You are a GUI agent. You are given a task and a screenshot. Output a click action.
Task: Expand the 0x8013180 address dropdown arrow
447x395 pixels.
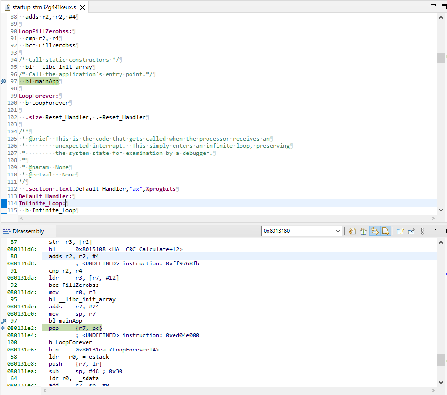[x=338, y=231]
